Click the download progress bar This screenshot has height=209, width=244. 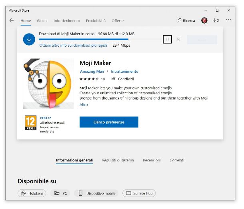pyautogui.click(x=100, y=39)
